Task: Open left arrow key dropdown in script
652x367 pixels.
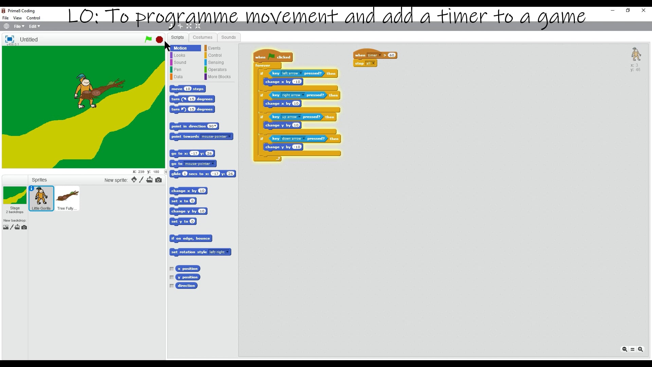Action: (x=300, y=73)
